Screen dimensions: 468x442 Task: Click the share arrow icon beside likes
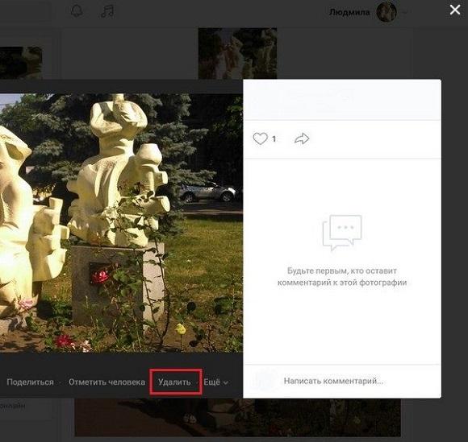click(302, 138)
